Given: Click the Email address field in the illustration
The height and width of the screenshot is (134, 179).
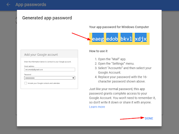Looking at the screenshot, I should click(50, 69).
